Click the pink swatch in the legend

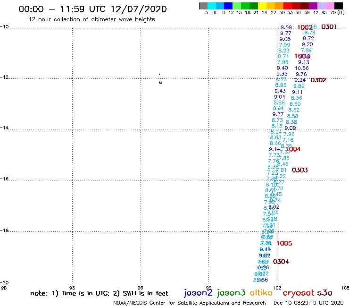click(x=330, y=6)
